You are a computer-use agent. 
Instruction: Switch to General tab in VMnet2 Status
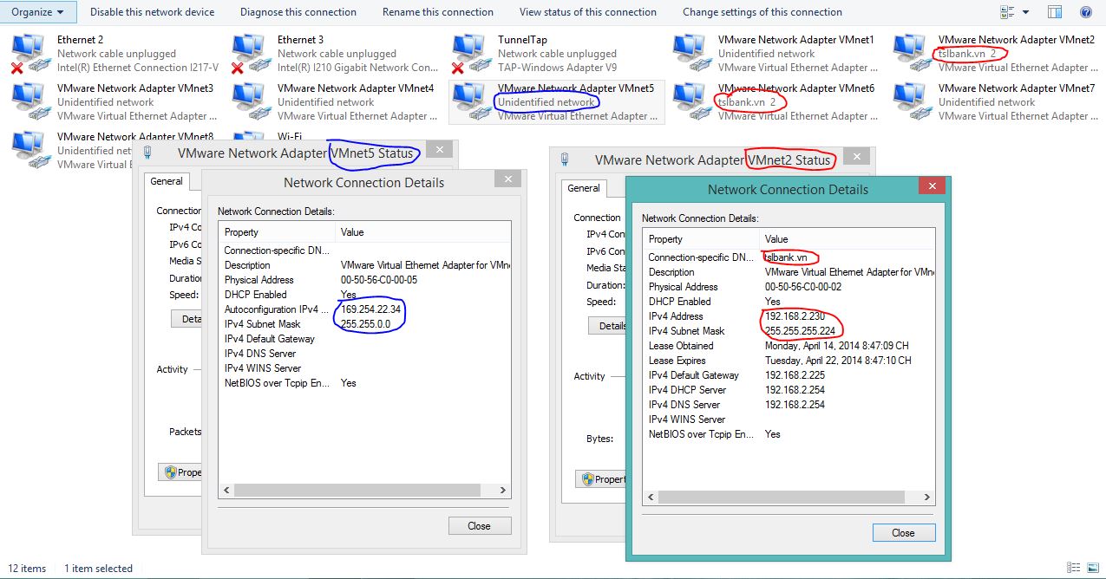point(583,188)
